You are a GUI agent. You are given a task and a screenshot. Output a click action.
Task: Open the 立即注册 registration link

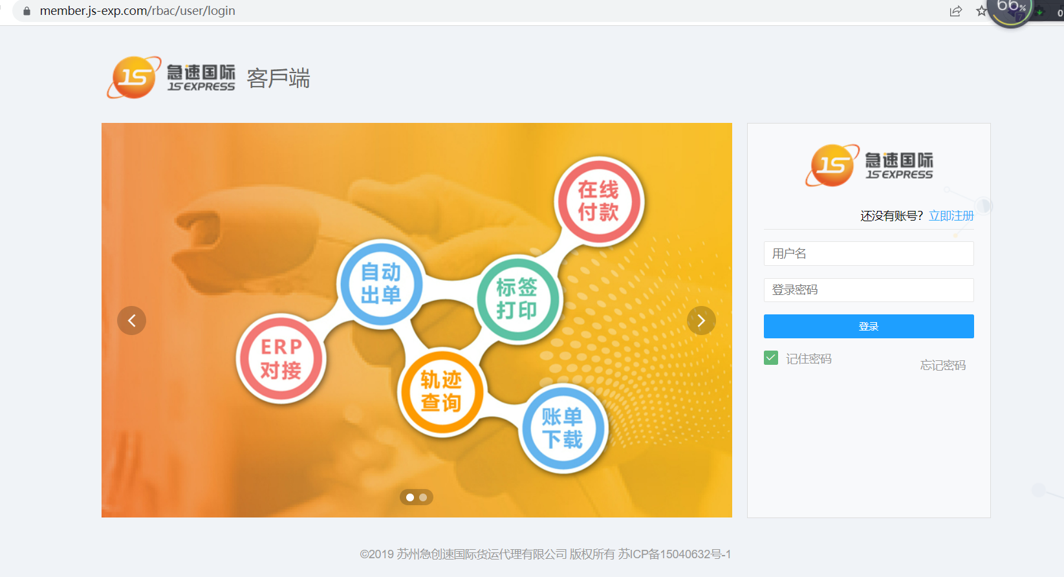tap(951, 216)
